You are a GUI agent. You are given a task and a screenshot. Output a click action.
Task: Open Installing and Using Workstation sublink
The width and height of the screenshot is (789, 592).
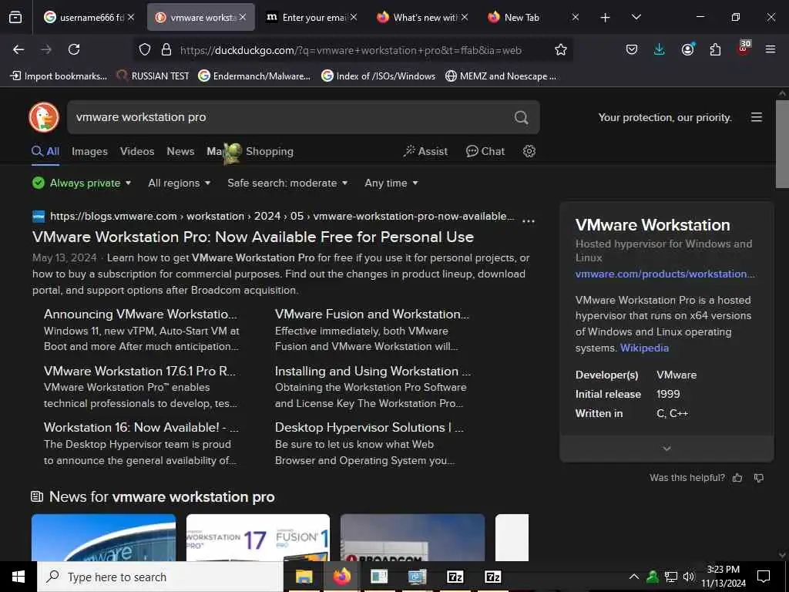pos(373,371)
